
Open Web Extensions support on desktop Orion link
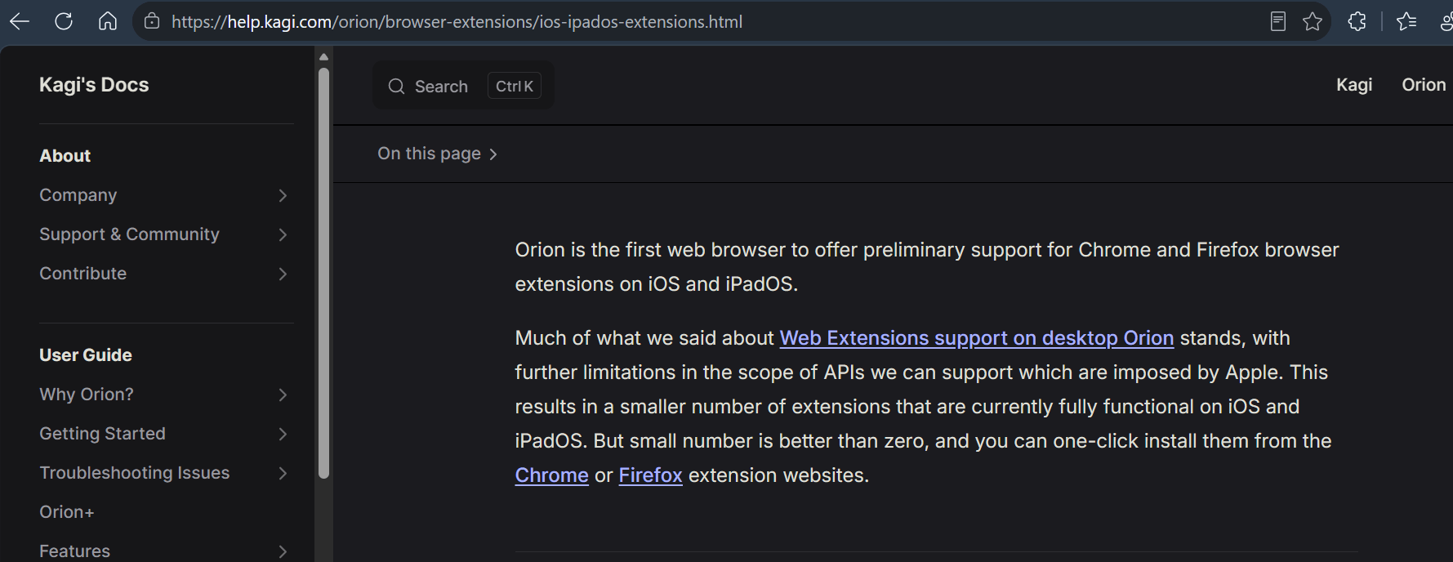click(x=977, y=338)
